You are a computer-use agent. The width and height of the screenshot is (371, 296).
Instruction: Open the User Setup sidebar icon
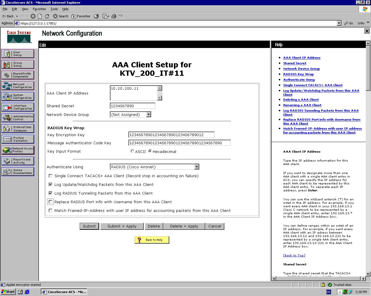click(x=18, y=54)
